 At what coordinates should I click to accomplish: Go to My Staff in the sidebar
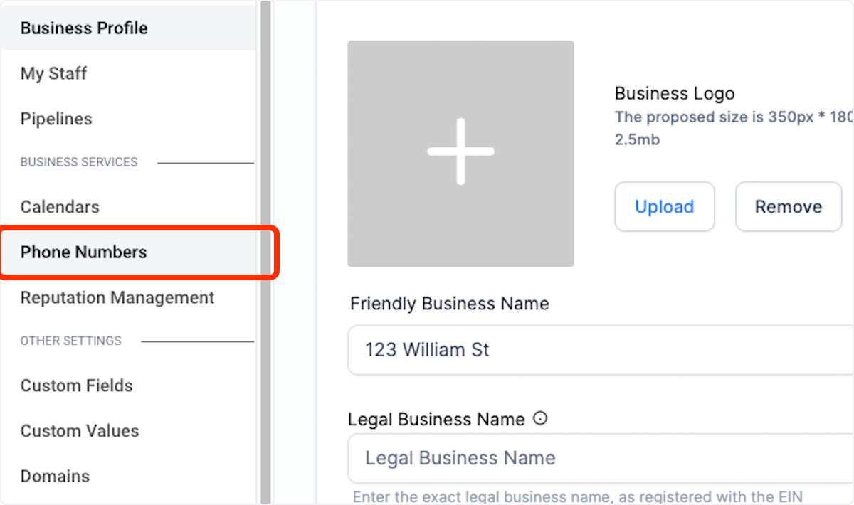[x=54, y=73]
